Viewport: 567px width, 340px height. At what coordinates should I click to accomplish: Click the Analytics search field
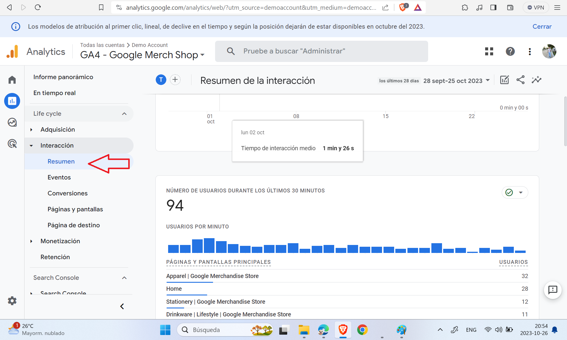321,51
